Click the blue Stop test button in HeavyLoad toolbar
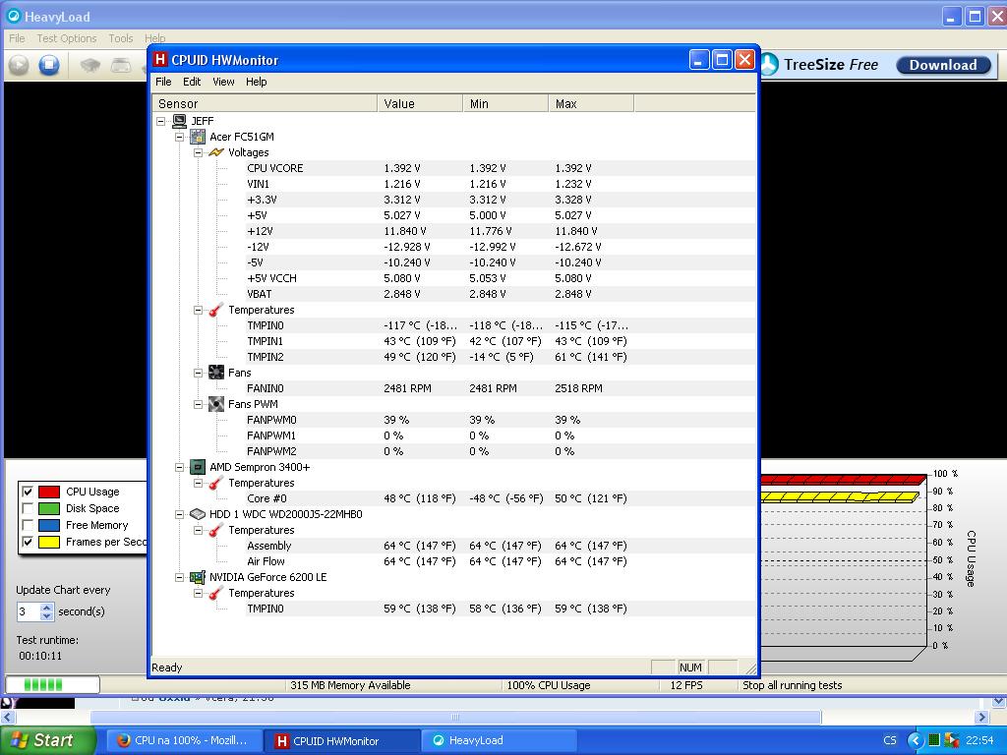The height and width of the screenshot is (755, 1007). 48,65
